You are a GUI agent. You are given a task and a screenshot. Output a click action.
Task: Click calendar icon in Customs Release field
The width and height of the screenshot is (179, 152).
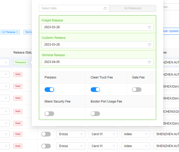click(149, 45)
